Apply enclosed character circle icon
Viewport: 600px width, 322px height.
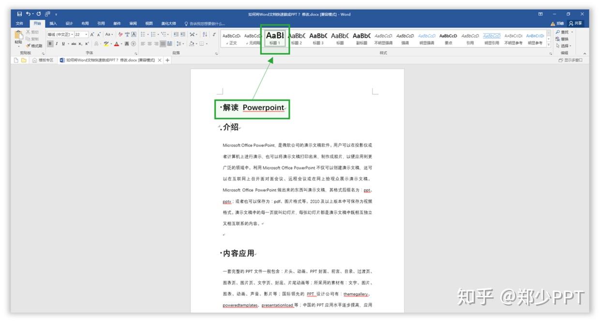(133, 44)
